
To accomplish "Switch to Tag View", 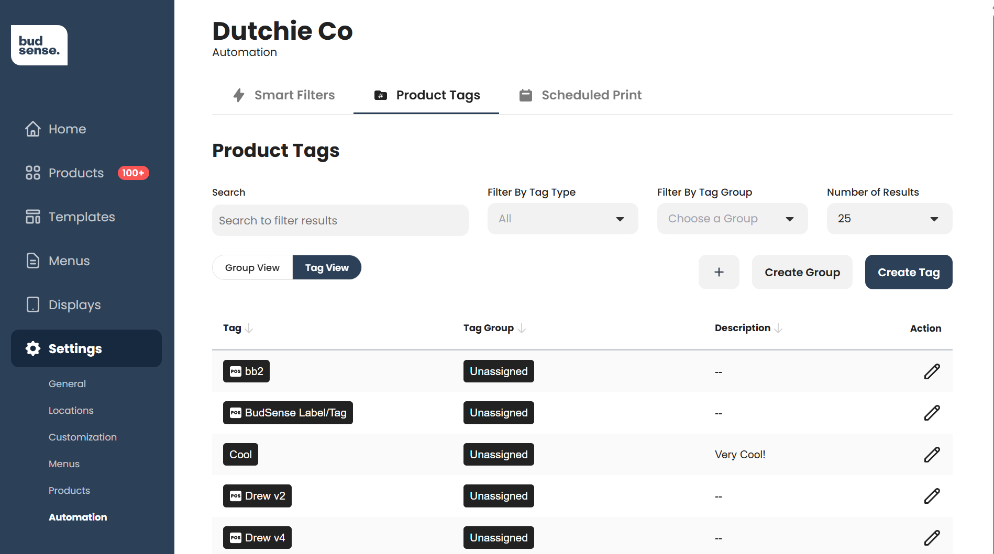I will pyautogui.click(x=327, y=267).
